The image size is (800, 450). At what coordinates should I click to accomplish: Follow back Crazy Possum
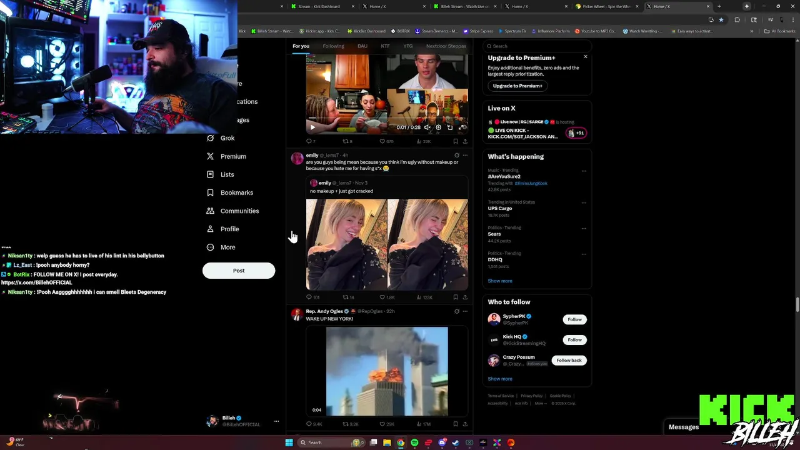pos(569,360)
